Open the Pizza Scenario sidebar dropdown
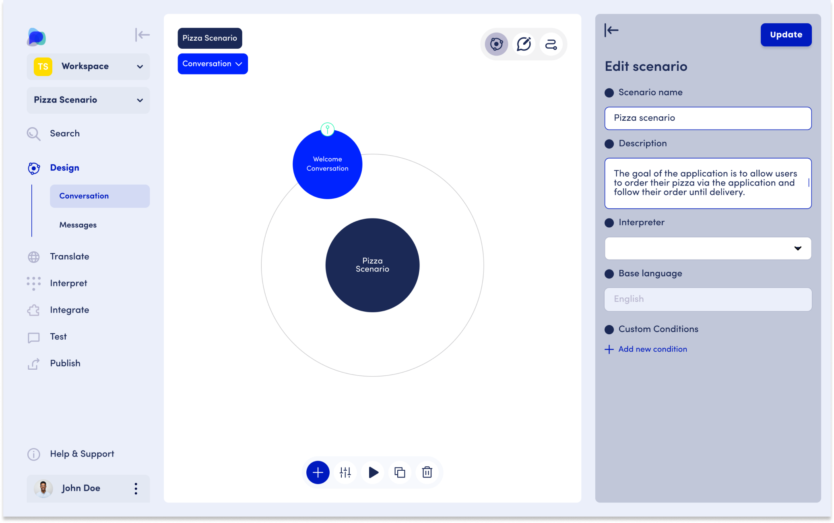This screenshot has height=523, width=834. tap(140, 100)
